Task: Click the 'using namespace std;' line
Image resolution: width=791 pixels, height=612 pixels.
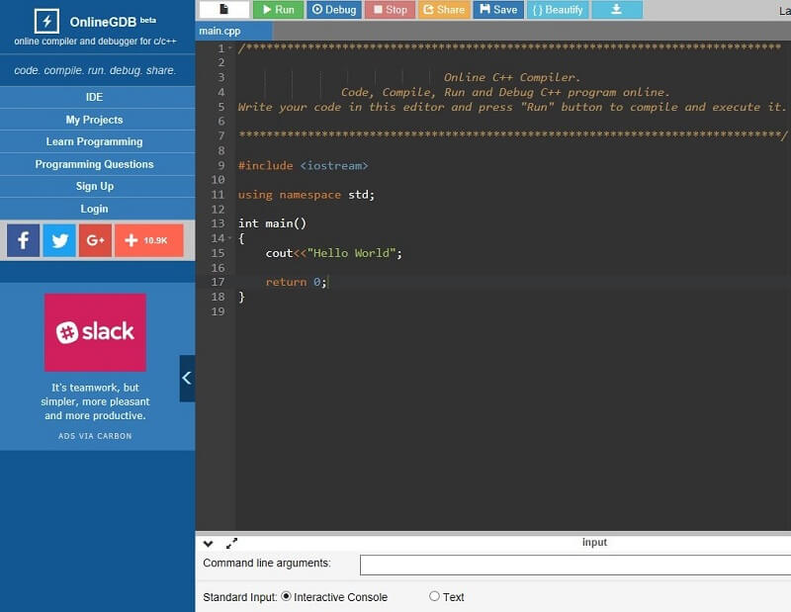Action: (307, 195)
